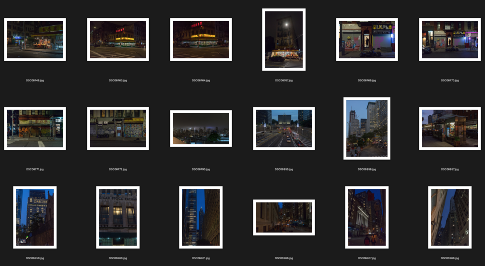Select the label DSC06955.jpg
The height and width of the screenshot is (266, 485).
coord(284,169)
